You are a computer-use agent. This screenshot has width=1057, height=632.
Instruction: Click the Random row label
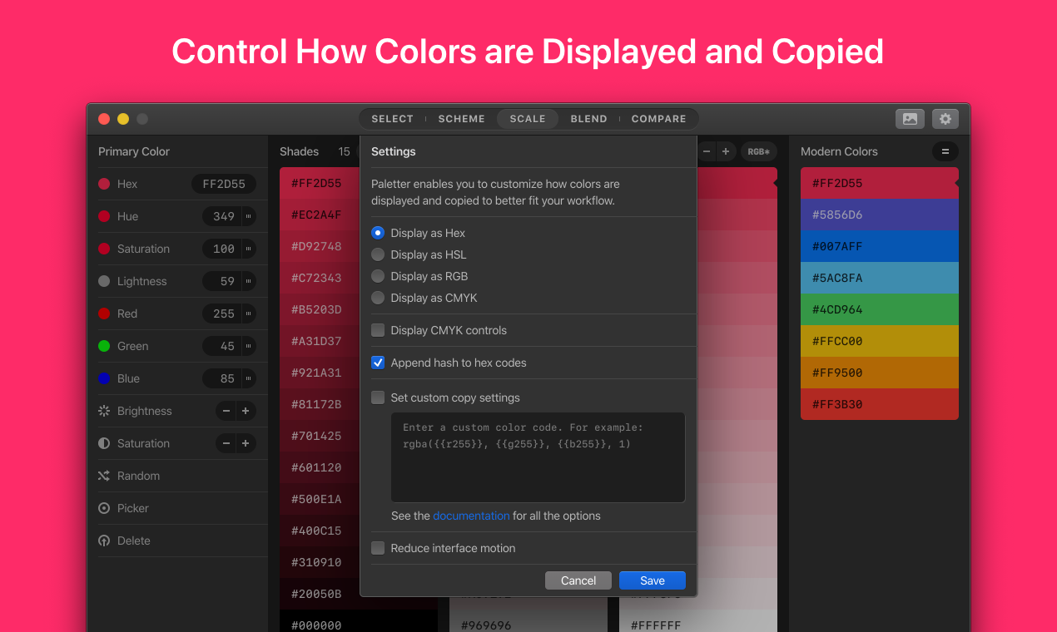coord(138,476)
